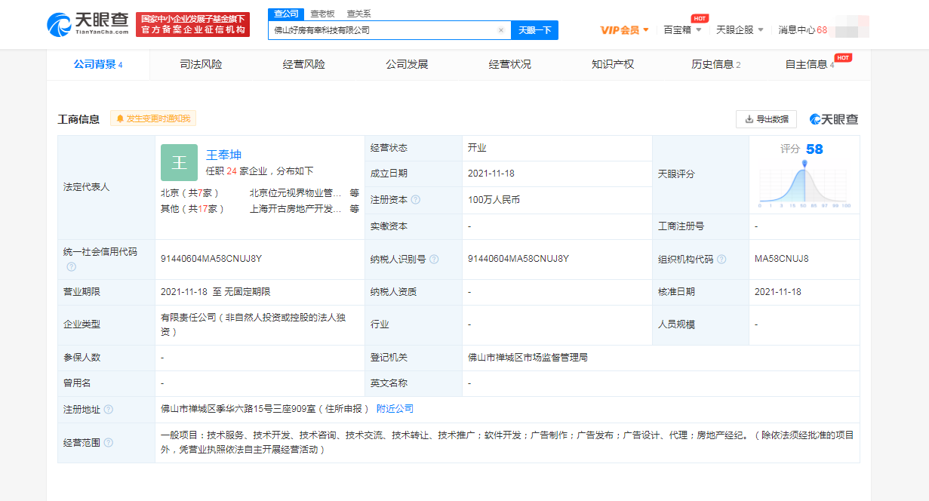929x501 pixels.
Task: Switch to the 司法风险 tab
Action: pos(201,64)
